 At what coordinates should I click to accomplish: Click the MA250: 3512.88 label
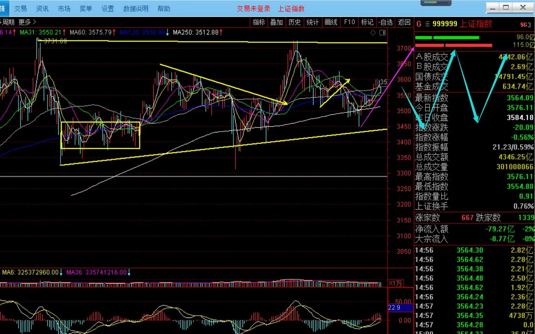coord(195,32)
